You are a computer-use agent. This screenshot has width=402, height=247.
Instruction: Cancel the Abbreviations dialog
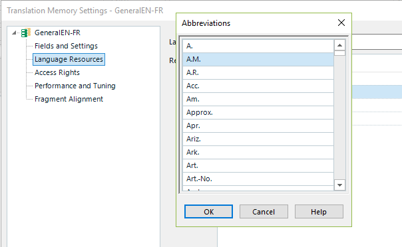[x=264, y=211]
